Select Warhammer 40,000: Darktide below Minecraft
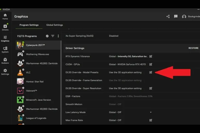The width and height of the screenshot is (200, 133). click(38, 109)
